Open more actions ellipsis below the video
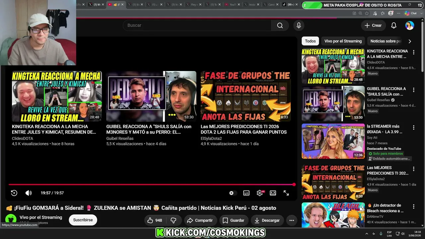The width and height of the screenshot is (425, 239). click(x=292, y=220)
